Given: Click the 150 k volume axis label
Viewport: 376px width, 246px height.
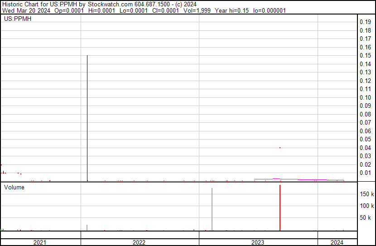Looking at the screenshot, I should pyautogui.click(x=366, y=194).
